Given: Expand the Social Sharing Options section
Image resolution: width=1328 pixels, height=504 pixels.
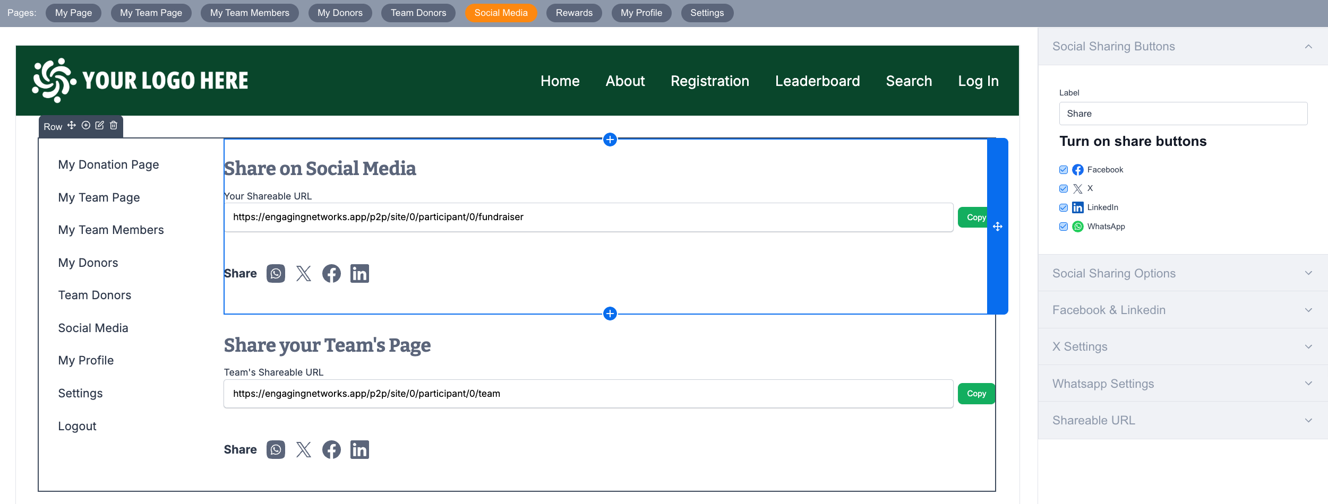Looking at the screenshot, I should (1183, 273).
